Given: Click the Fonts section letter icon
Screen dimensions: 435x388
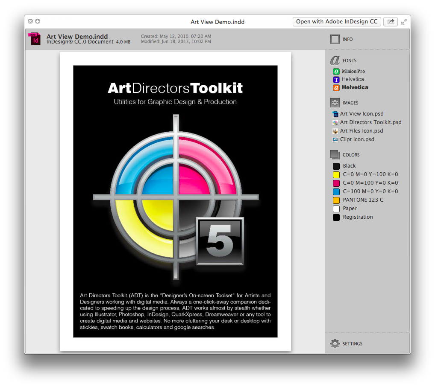Looking at the screenshot, I should coord(335,61).
